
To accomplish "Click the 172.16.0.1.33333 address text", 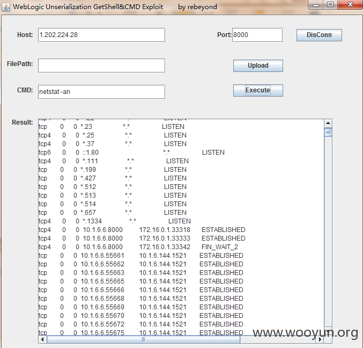I will 165,238.
